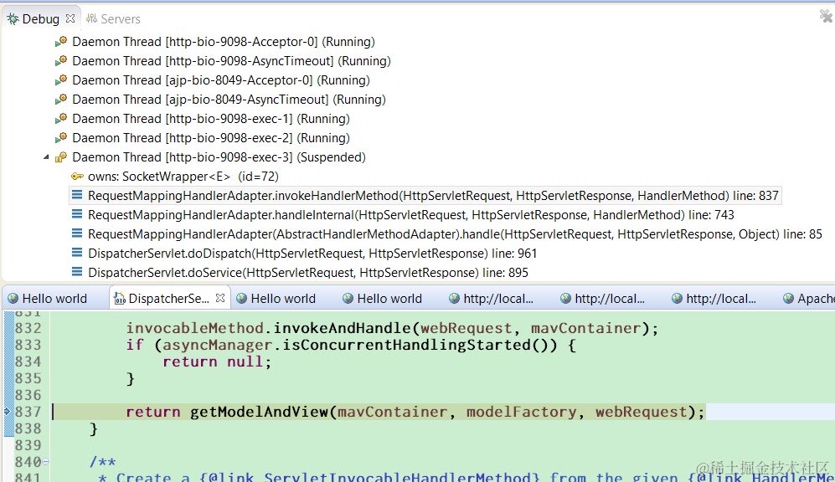This screenshot has width=835, height=482.
Task: Click the Servers tab icon
Action: pos(91,18)
